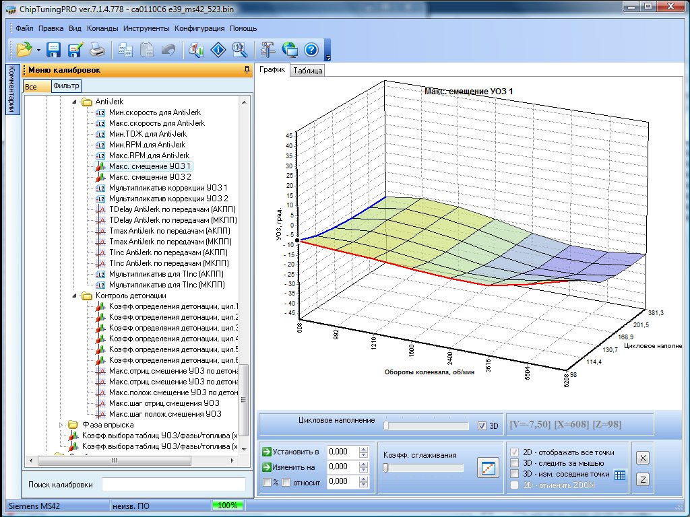690x517 pixels.
Task: Toggle the 3D checkbox
Action: pos(481,425)
